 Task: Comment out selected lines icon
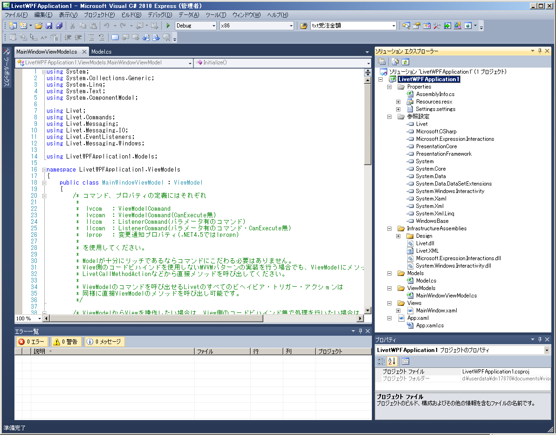pyautogui.click(x=91, y=37)
